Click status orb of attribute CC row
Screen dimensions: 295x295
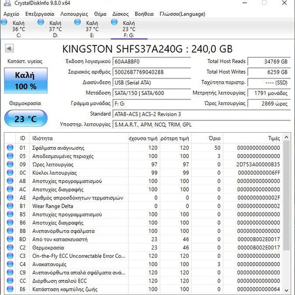click(10, 281)
